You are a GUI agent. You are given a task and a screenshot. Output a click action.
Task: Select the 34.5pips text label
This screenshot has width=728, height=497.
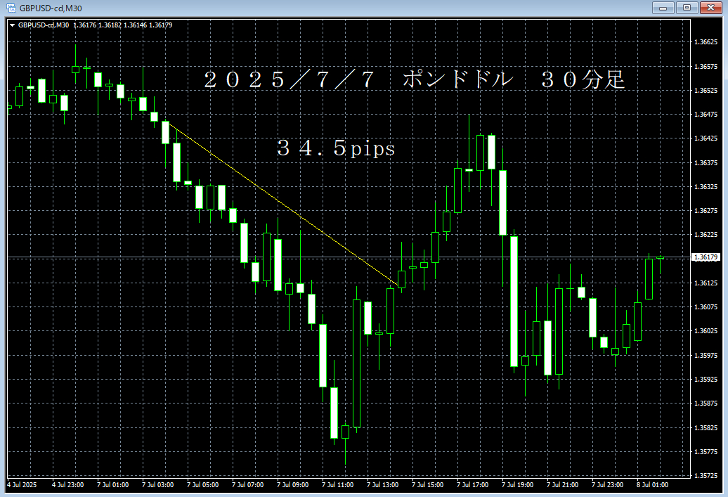coord(336,149)
